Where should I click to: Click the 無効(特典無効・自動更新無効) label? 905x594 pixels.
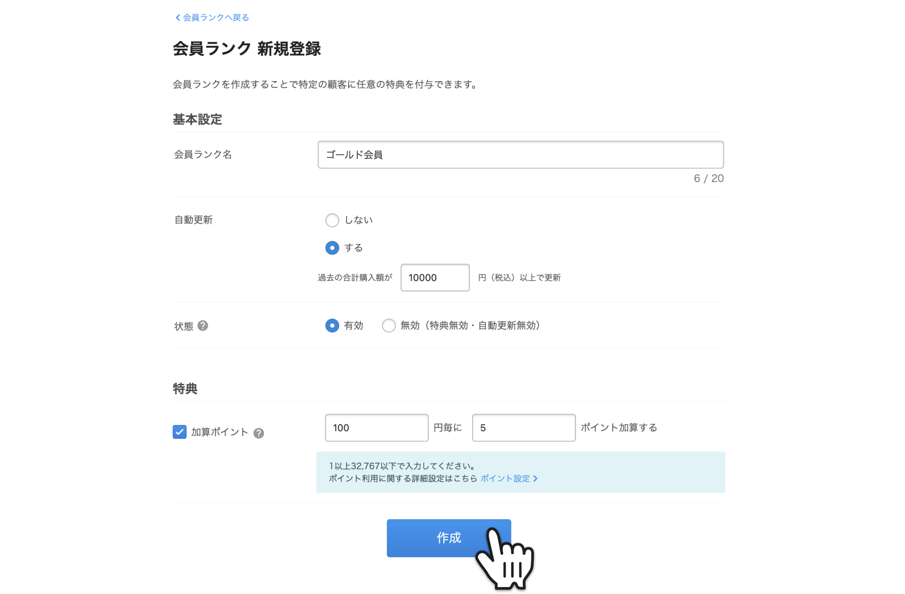pos(470,326)
